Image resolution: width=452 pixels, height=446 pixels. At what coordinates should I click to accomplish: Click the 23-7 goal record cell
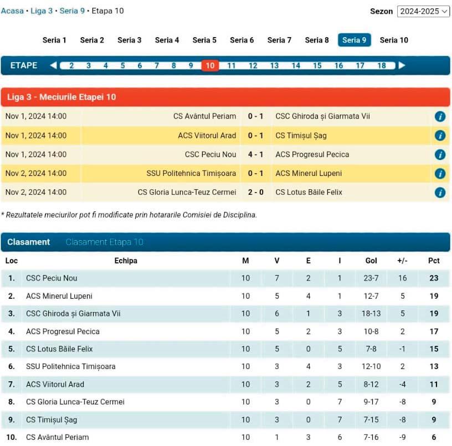(371, 278)
